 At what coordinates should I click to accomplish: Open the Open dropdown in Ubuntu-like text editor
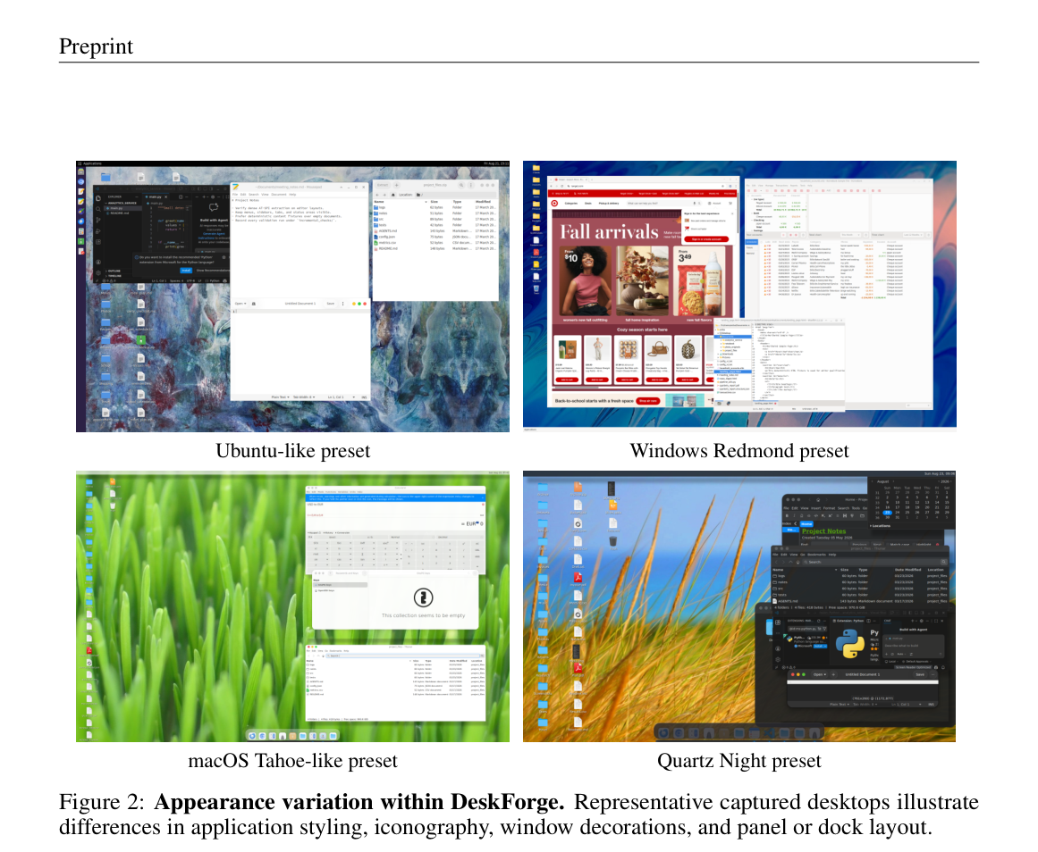(241, 304)
